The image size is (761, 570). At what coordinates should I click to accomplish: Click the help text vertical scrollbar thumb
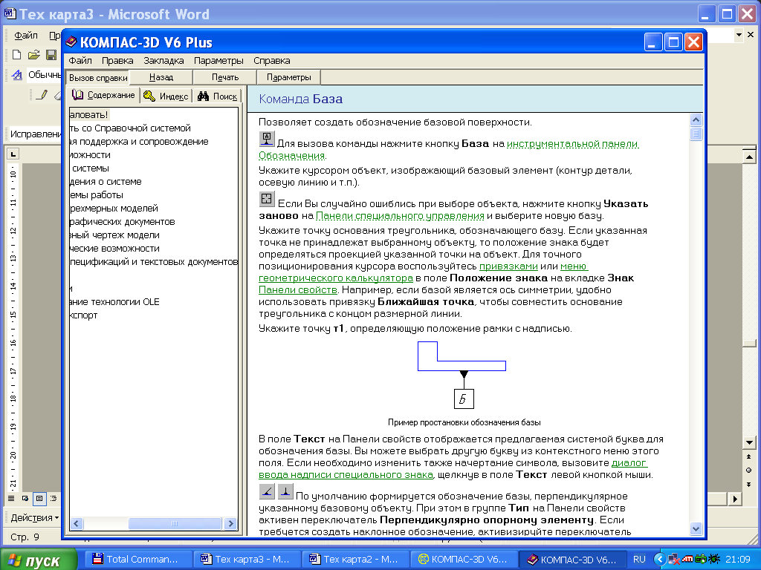(x=696, y=134)
